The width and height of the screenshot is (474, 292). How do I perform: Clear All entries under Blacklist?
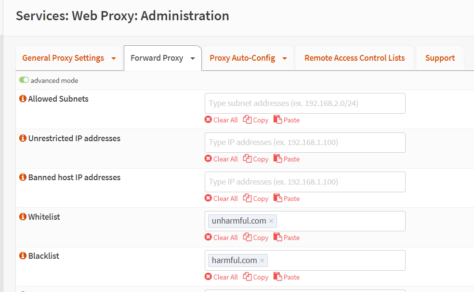click(x=221, y=277)
